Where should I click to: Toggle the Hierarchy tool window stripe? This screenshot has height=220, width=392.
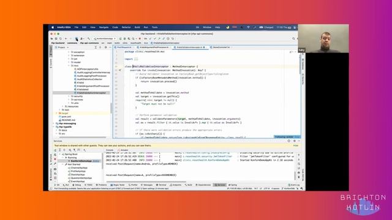tap(303, 79)
